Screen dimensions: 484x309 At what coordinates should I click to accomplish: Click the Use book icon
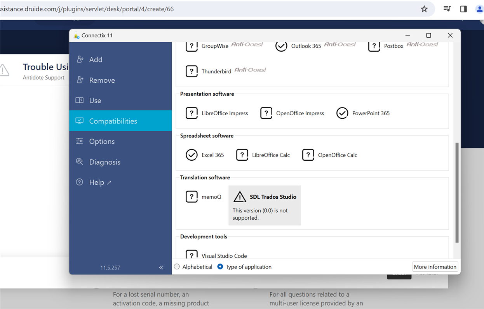80,100
